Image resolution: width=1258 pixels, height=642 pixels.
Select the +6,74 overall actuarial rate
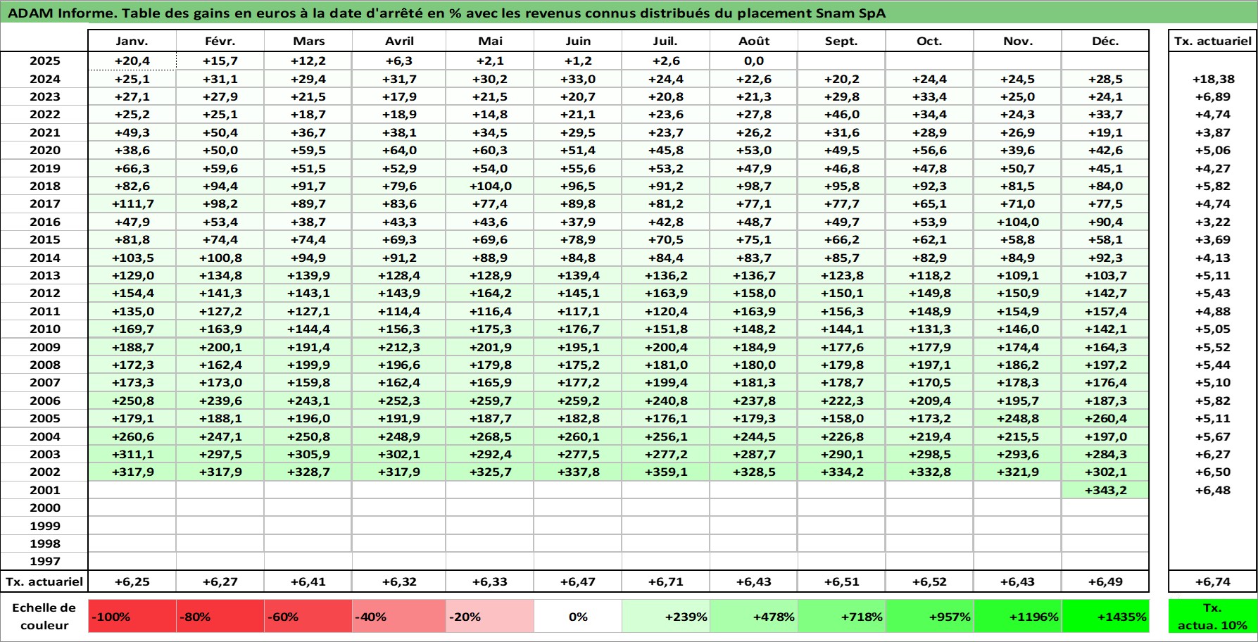[x=1213, y=581]
